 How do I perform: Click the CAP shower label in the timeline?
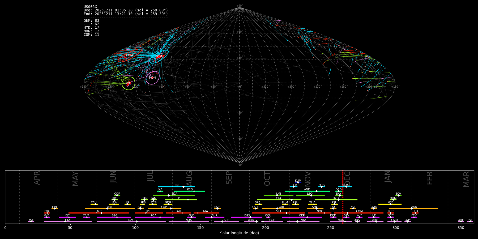point(164,207)
